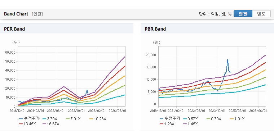Click 2021/02/01 date under PER chart
The image size is (274, 131).
36,111
